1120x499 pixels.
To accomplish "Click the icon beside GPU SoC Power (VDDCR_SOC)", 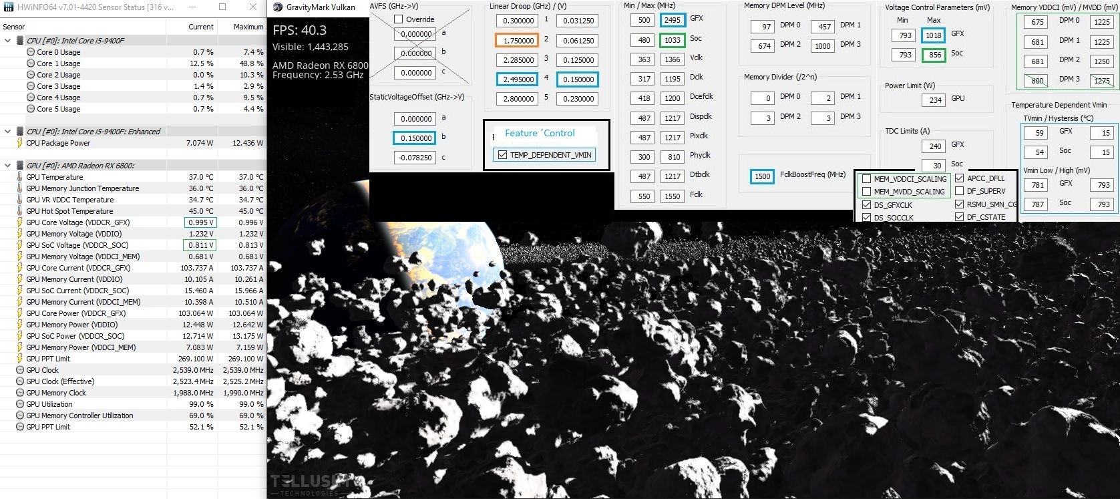I will pyautogui.click(x=20, y=336).
